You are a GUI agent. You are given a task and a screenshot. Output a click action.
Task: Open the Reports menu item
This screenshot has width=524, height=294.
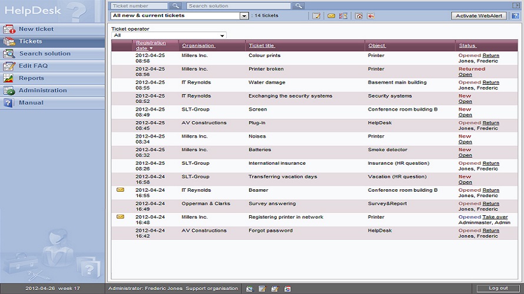pos(52,78)
